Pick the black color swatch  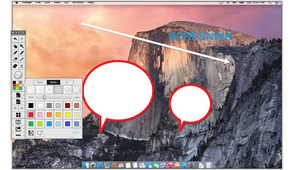[31, 105]
